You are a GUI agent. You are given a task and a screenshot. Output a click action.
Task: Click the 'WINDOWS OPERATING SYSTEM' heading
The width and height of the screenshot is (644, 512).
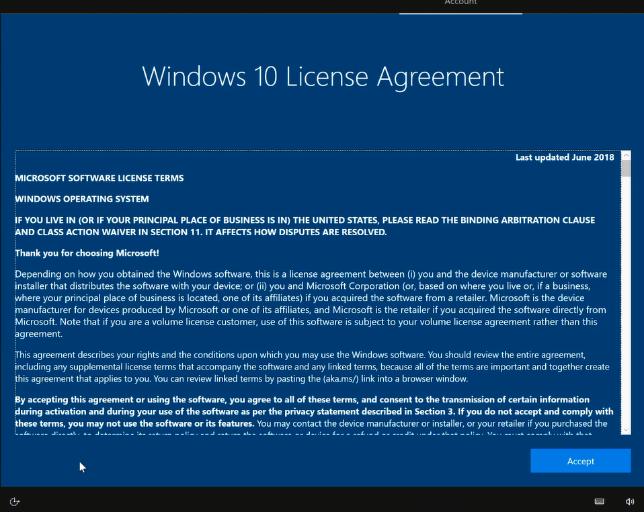[x=82, y=199]
